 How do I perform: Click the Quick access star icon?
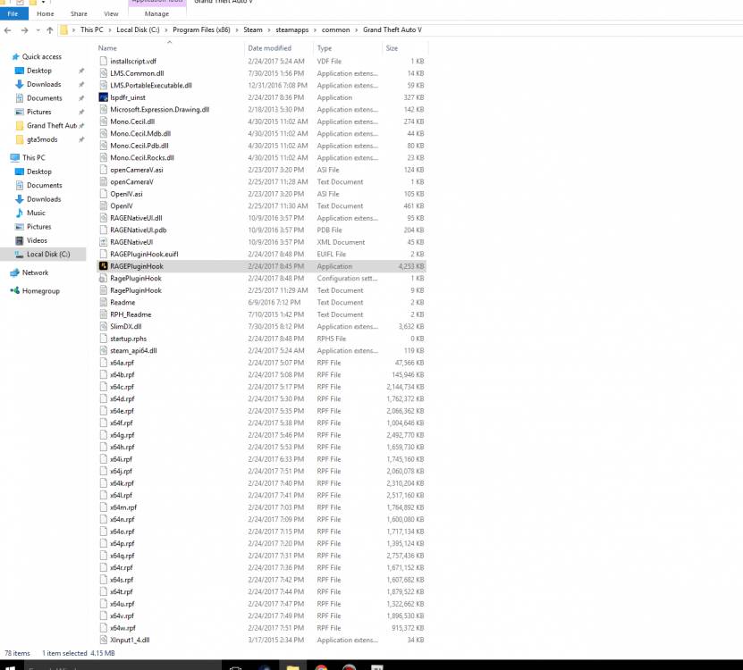pyautogui.click(x=15, y=56)
